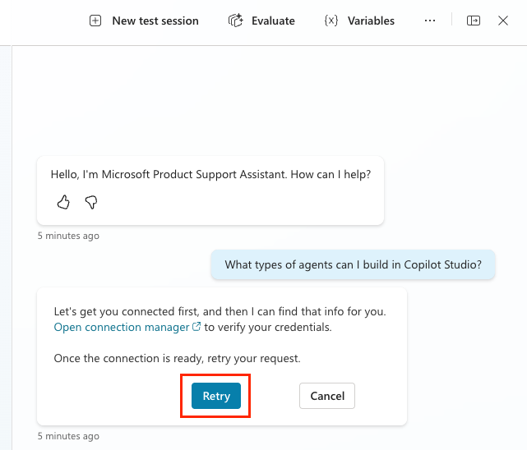527x450 pixels.
Task: Select the user question about Copilot Studio agents
Action: 353,264
